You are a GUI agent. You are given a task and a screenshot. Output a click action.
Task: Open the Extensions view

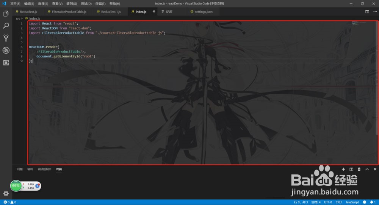[6, 63]
